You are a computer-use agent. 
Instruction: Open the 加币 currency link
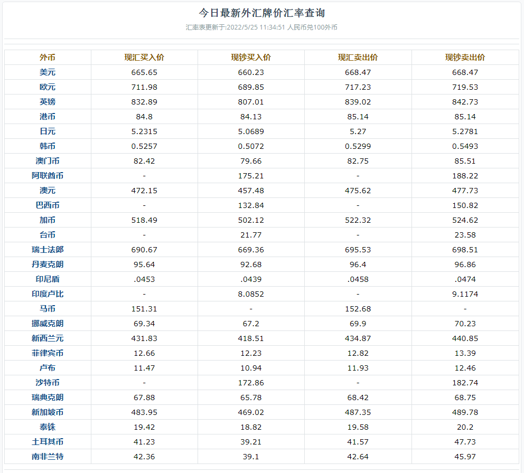tap(48, 220)
